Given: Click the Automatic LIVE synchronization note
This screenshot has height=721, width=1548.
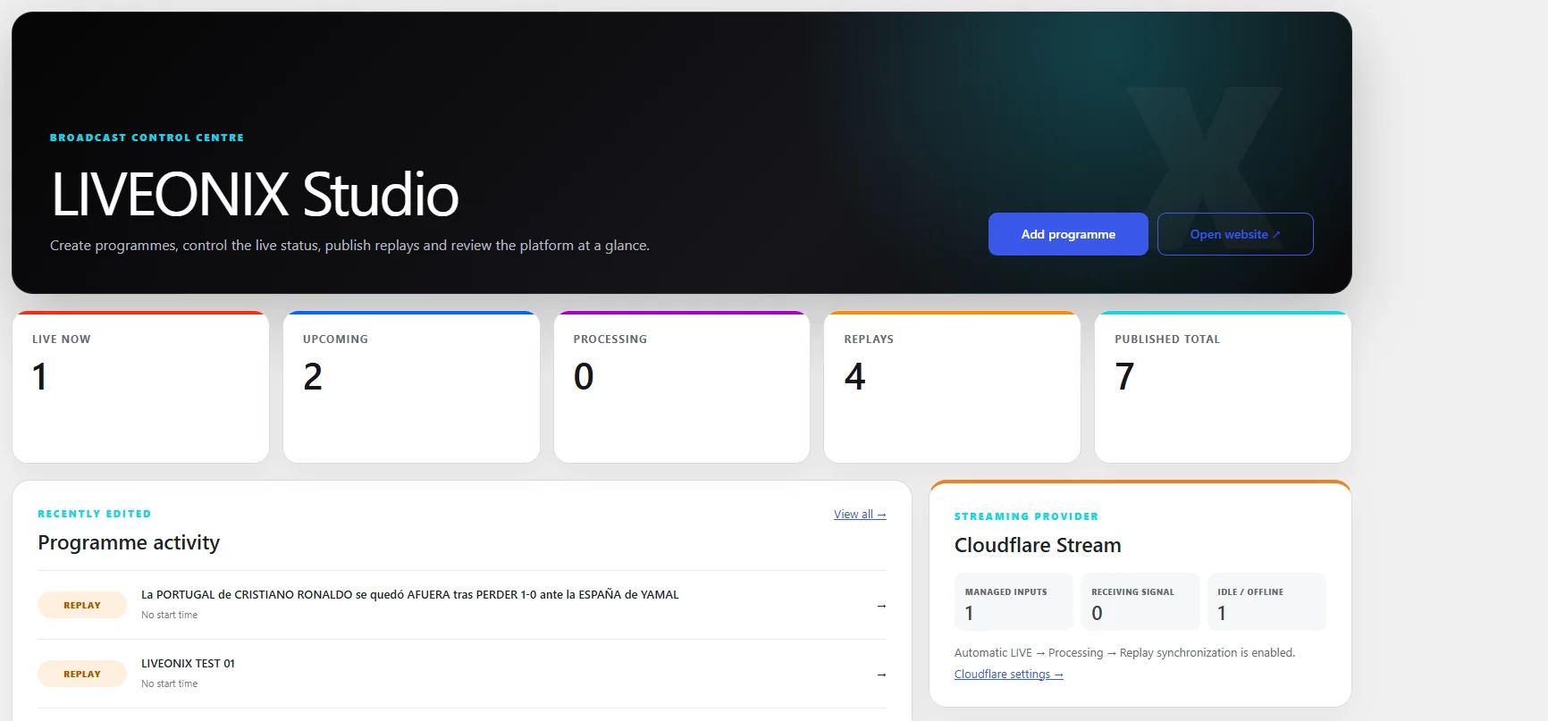Looking at the screenshot, I should [x=1124, y=653].
